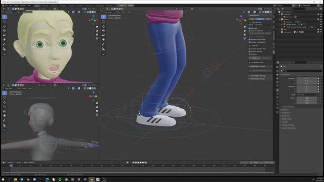The height and width of the screenshot is (182, 324).
Task: Pick the Rotate tool in the legs viewport
Action: [x=103, y=31]
